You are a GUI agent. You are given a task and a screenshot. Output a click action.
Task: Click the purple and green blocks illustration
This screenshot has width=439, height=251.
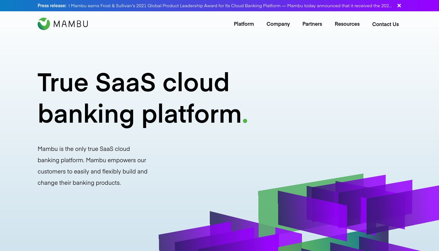(299, 212)
